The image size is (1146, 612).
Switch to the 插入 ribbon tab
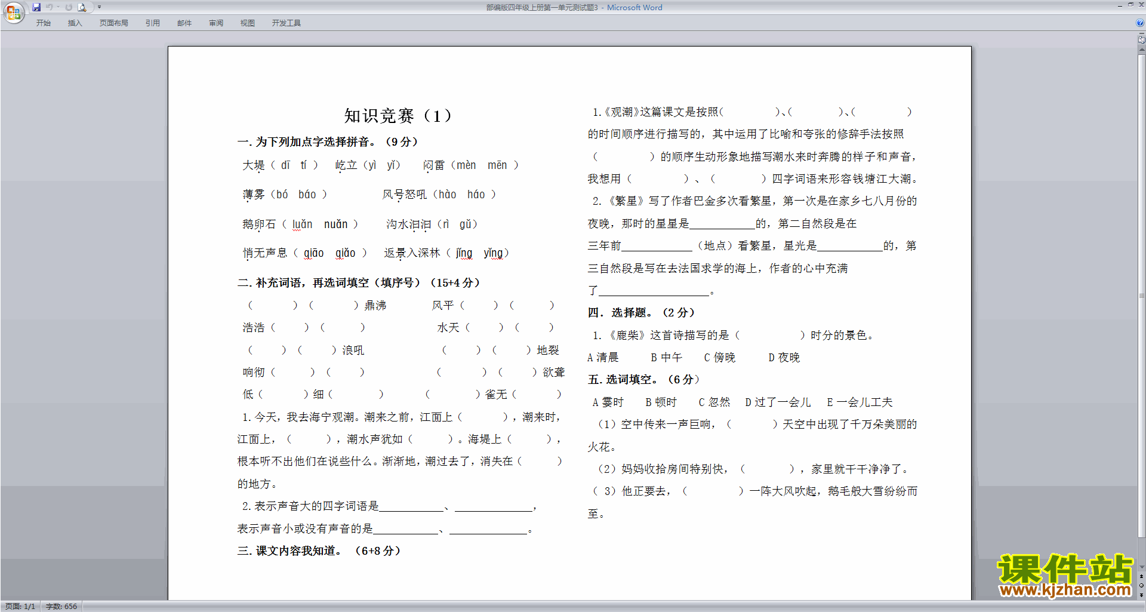tap(75, 23)
